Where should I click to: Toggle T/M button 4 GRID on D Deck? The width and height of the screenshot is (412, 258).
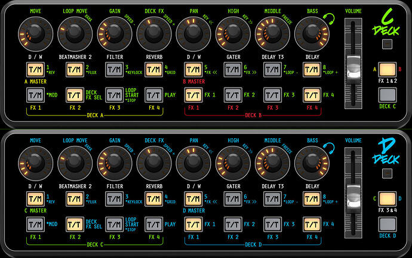click(154, 199)
